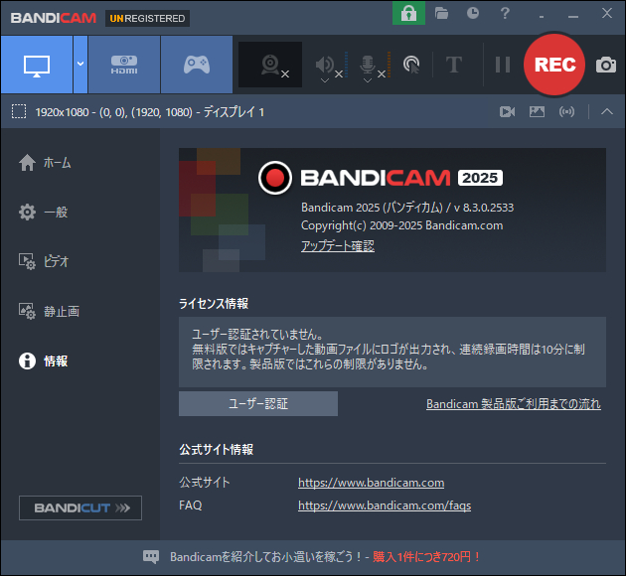The width and height of the screenshot is (626, 576).
Task: Open the ビデオ settings tab
Action: [56, 261]
